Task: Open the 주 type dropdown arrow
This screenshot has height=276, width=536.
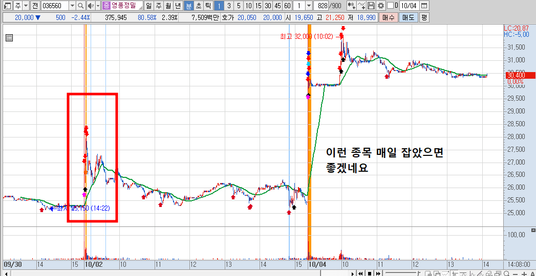Action: click(x=26, y=6)
